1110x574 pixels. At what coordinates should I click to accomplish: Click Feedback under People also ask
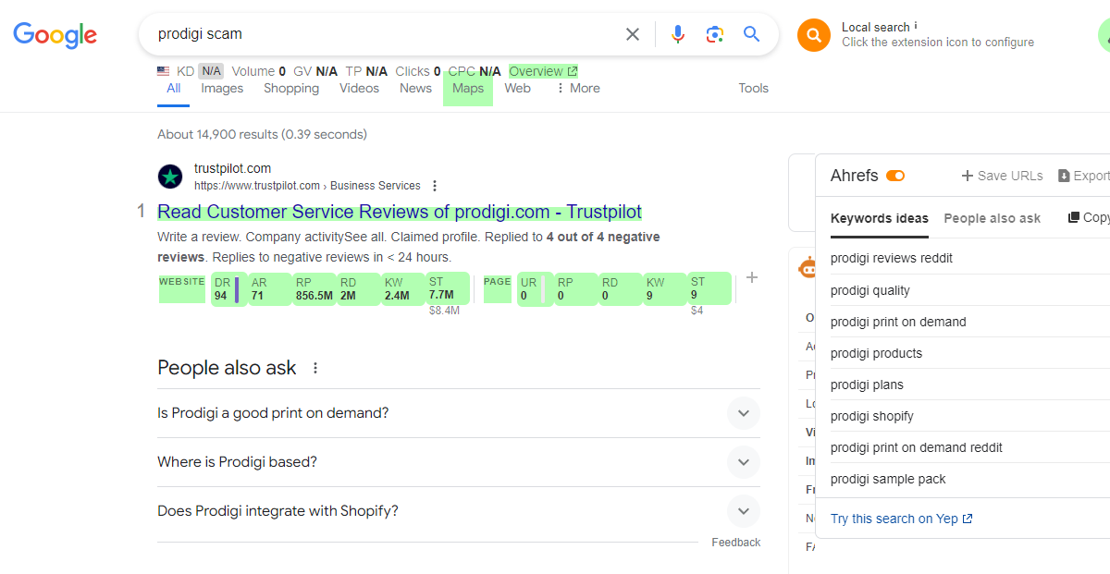coord(736,543)
